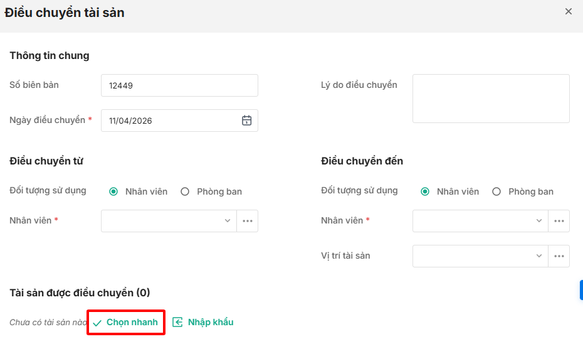Click ellipsis button beside source Nhân viên field
This screenshot has width=583, height=339.
248,221
